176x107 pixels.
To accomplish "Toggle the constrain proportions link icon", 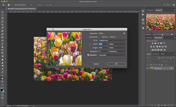I will click(x=90, y=46).
